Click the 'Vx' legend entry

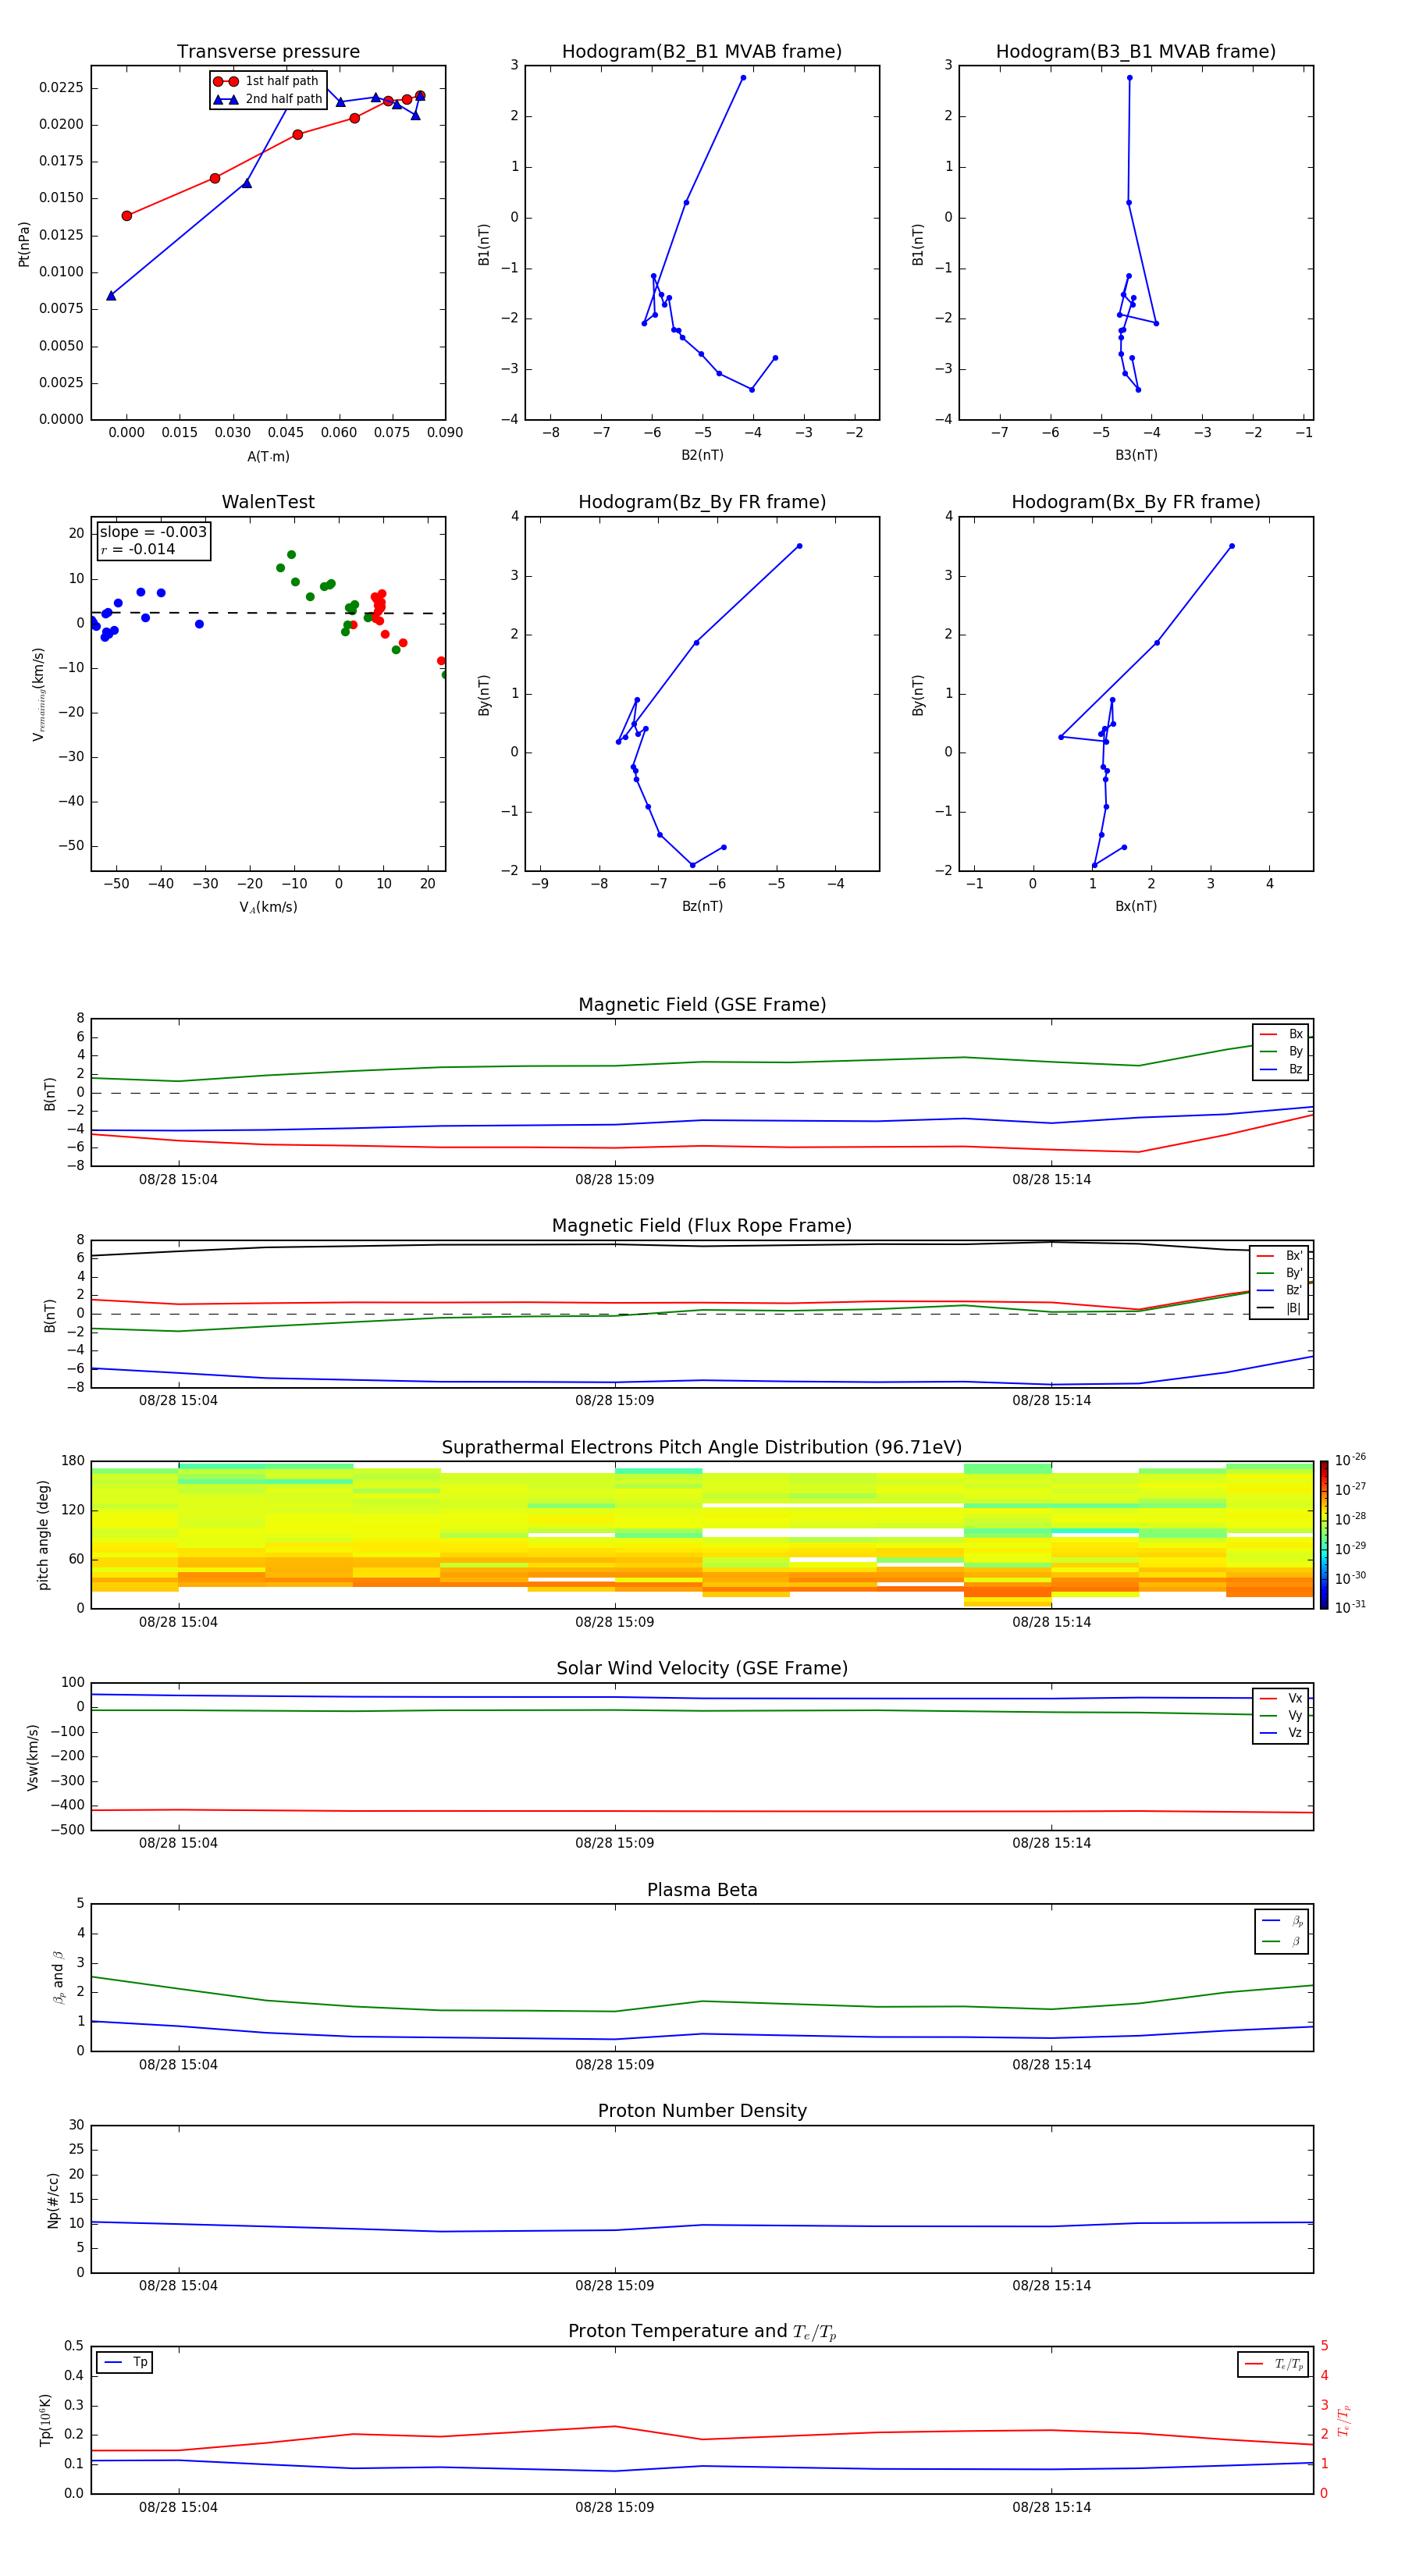tap(1281, 1698)
